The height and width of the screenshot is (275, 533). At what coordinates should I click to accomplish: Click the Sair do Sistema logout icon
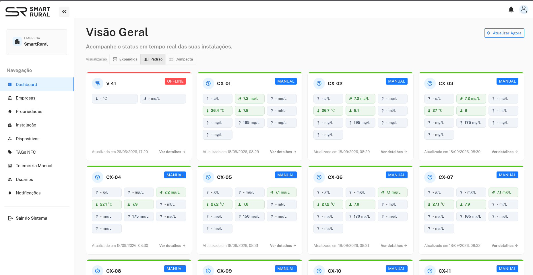[10, 218]
